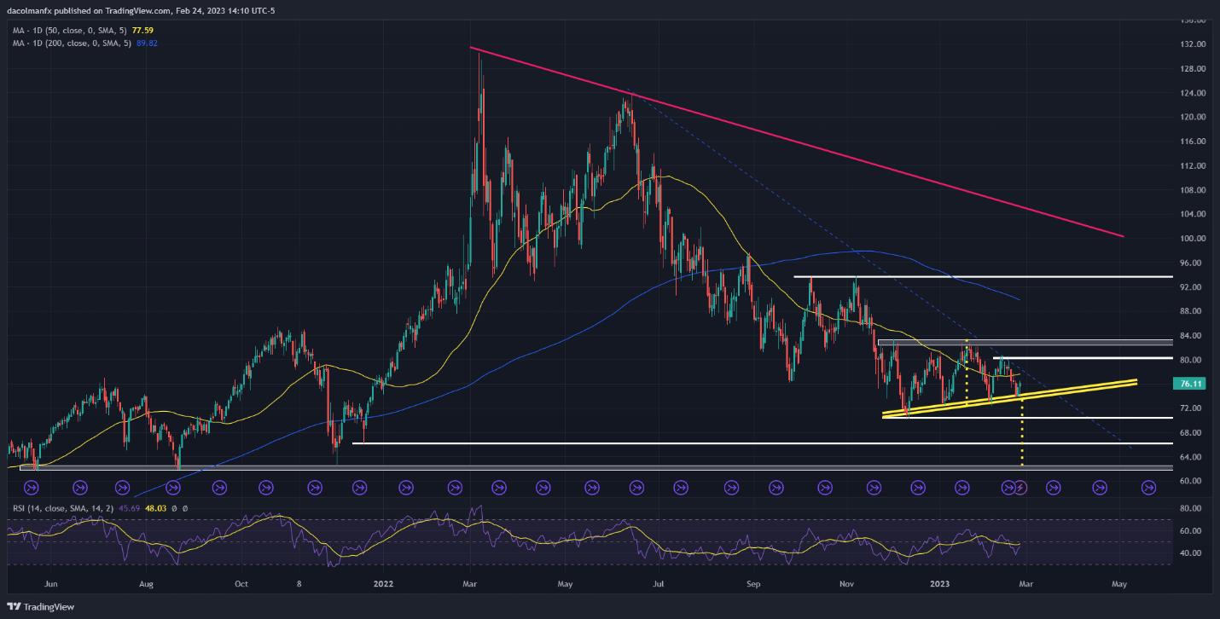Click the 40.00 RSI axis label
Viewport: 1220px width, 619px height.
[x=1193, y=553]
